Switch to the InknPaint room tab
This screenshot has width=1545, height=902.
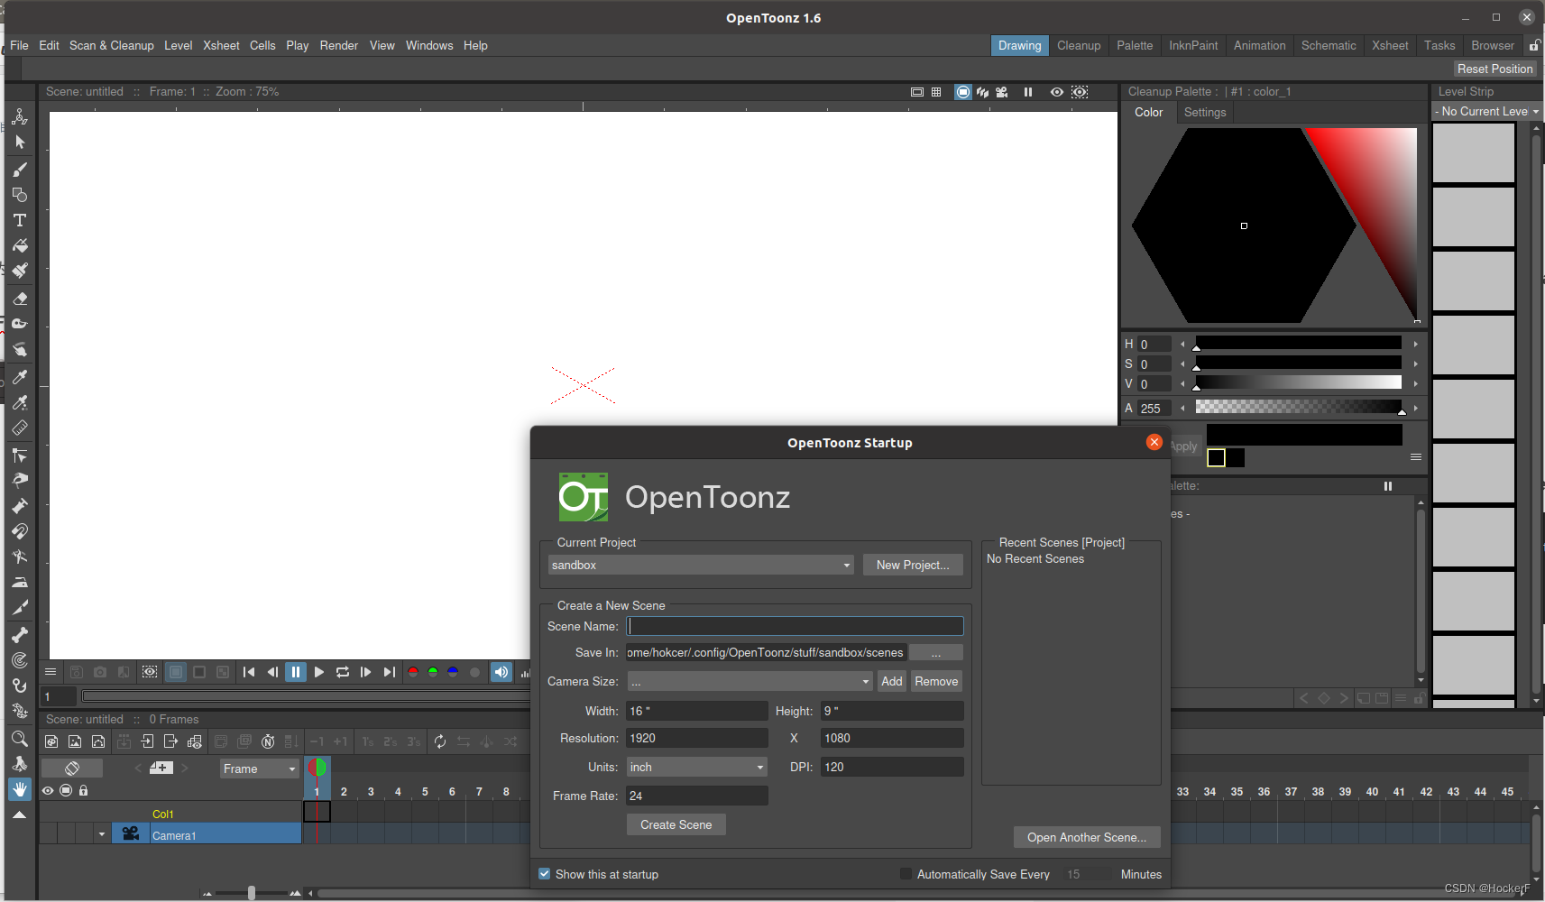pyautogui.click(x=1193, y=45)
